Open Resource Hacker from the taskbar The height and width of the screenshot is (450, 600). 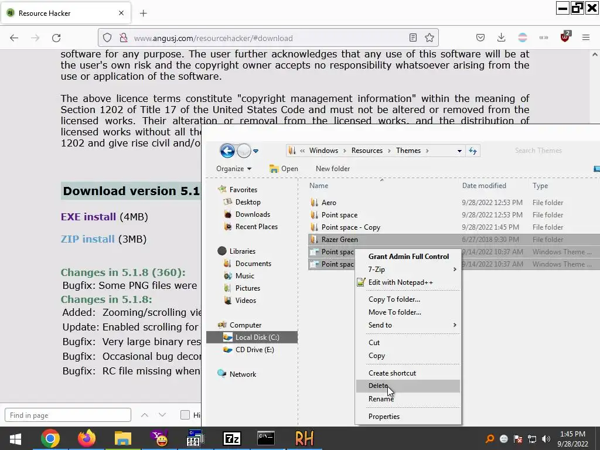(x=304, y=438)
